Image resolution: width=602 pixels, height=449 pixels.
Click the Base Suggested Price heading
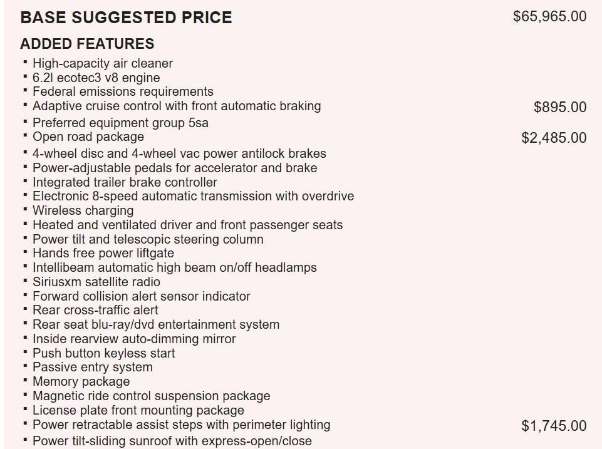pyautogui.click(x=126, y=18)
